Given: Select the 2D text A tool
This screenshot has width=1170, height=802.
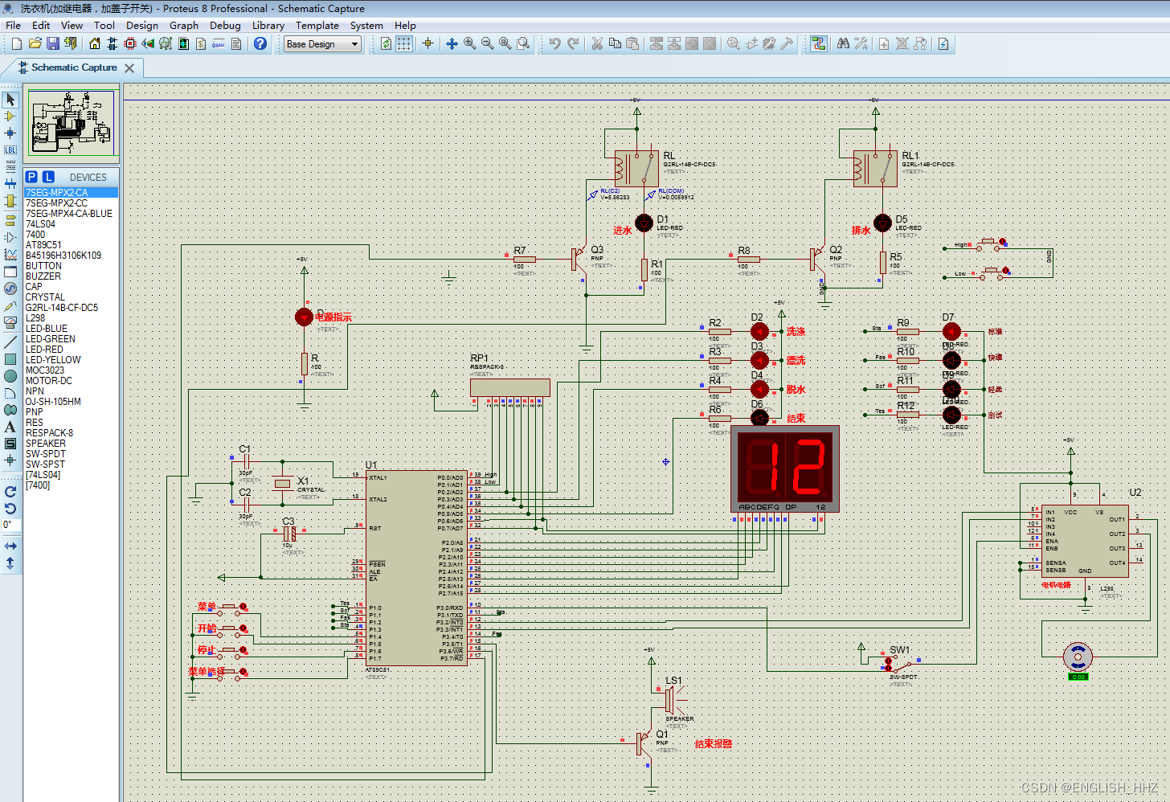Looking at the screenshot, I should tap(10, 427).
